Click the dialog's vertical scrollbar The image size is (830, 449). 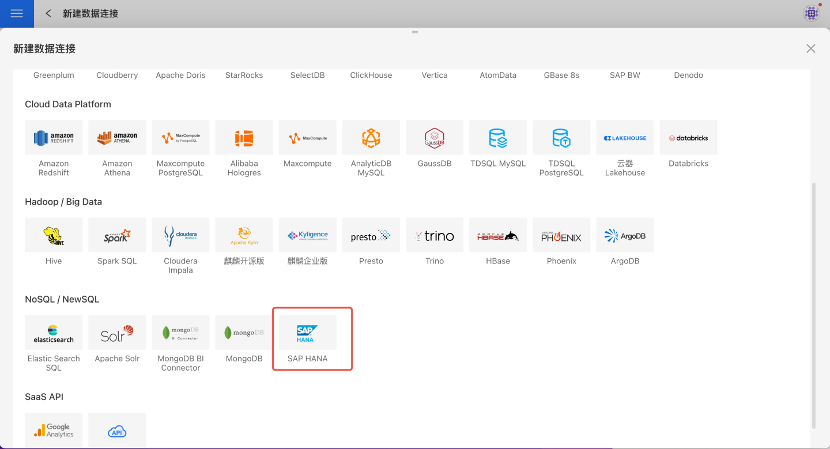pyautogui.click(x=813, y=305)
